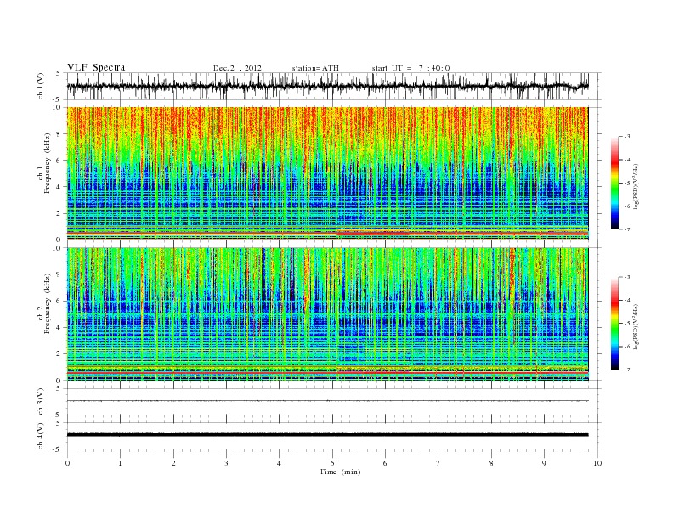Click the "8" kHz tick on the ch.1 frequency axis

59,134
